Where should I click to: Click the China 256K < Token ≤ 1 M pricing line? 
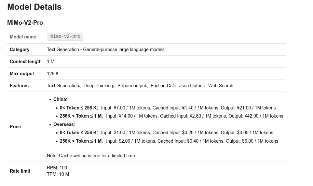(171, 116)
